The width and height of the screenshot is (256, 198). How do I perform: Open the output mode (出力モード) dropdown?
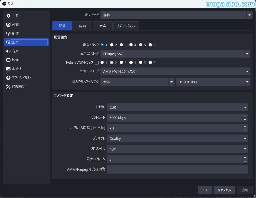177,15
